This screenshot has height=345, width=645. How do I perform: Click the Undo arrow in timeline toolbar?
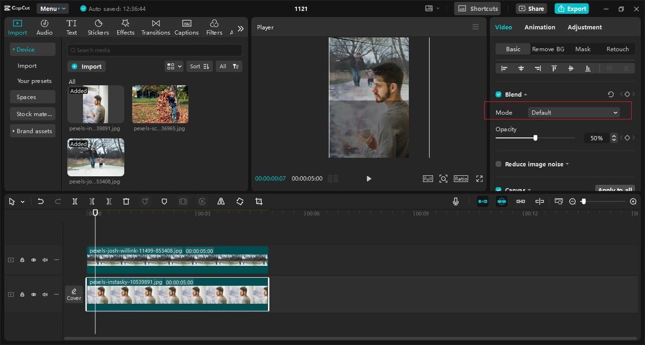pyautogui.click(x=41, y=201)
